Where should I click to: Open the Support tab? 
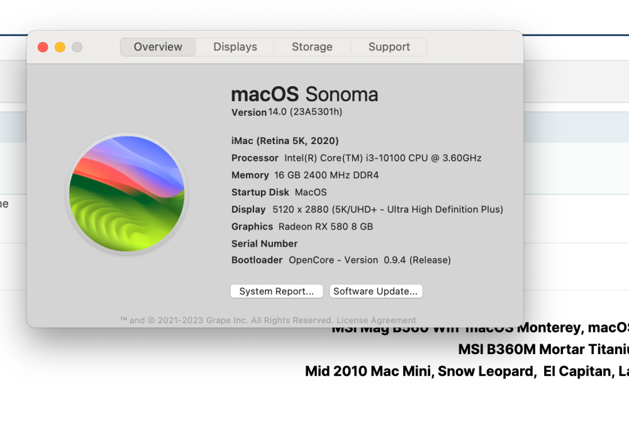[389, 47]
